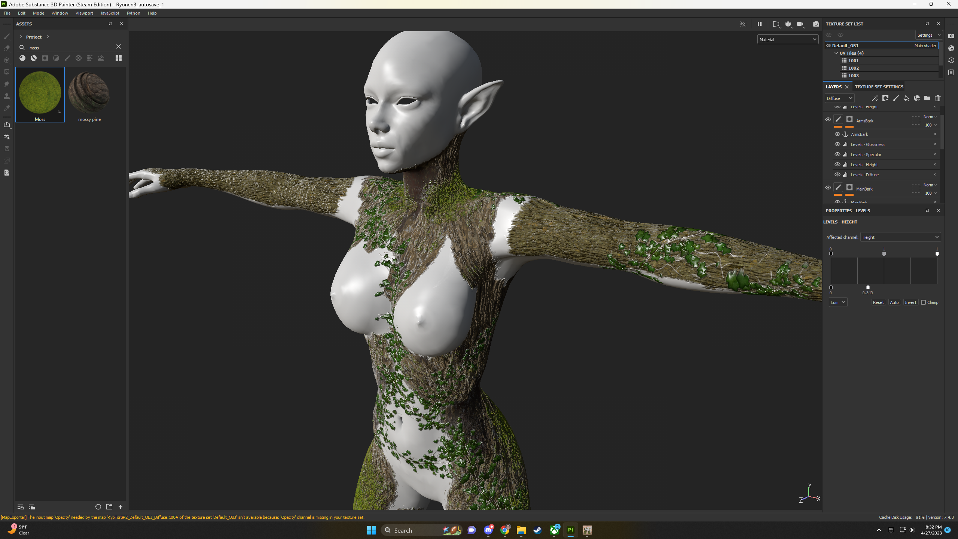The width and height of the screenshot is (958, 539).
Task: Add a smart material layer icon
Action: [917, 98]
